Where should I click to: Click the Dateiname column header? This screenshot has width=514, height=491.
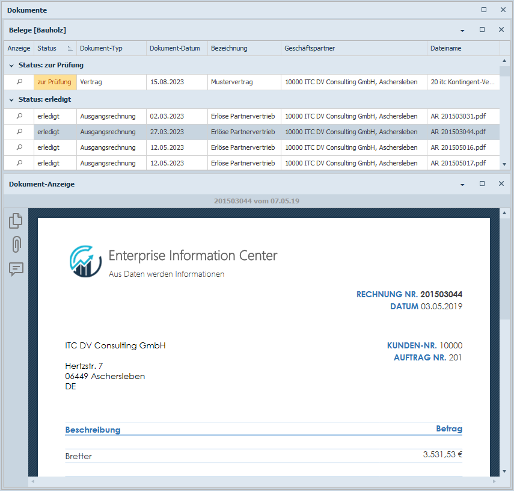pyautogui.click(x=445, y=48)
